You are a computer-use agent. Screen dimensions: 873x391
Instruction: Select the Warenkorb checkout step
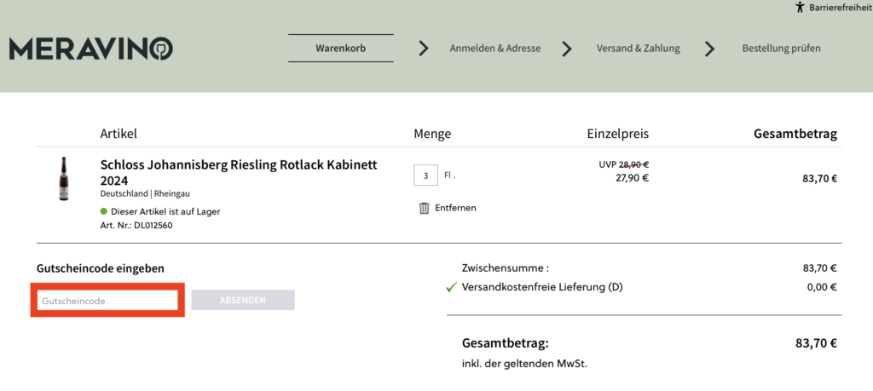(341, 49)
